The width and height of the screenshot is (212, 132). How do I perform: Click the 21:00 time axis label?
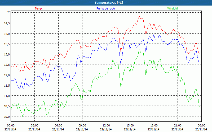coord(178,126)
